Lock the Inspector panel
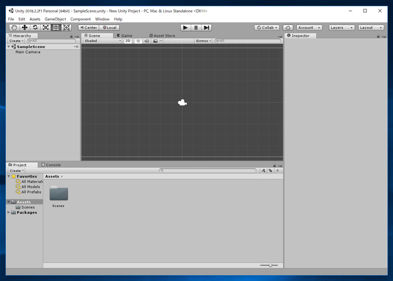Screen dimensions: 393x281 pyautogui.click(x=378, y=36)
